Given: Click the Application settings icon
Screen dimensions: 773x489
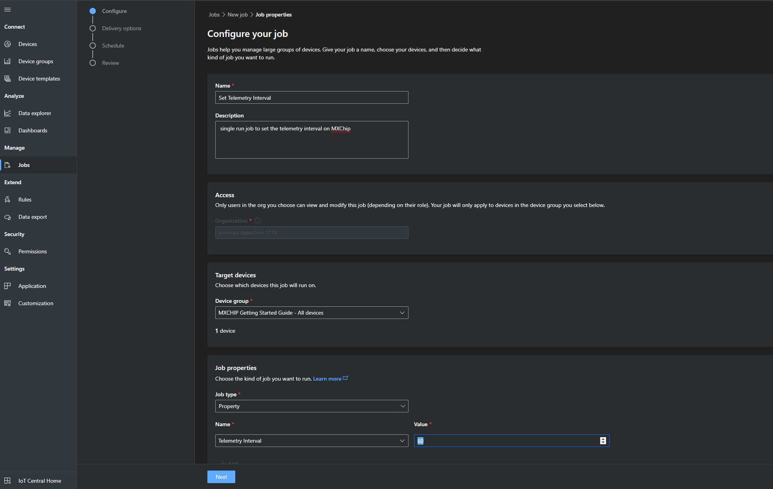Looking at the screenshot, I should coord(7,286).
